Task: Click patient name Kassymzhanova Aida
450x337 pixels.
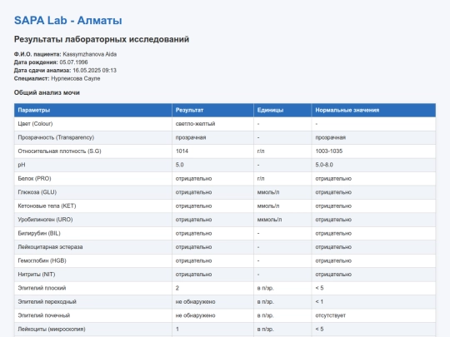Action: (89, 54)
